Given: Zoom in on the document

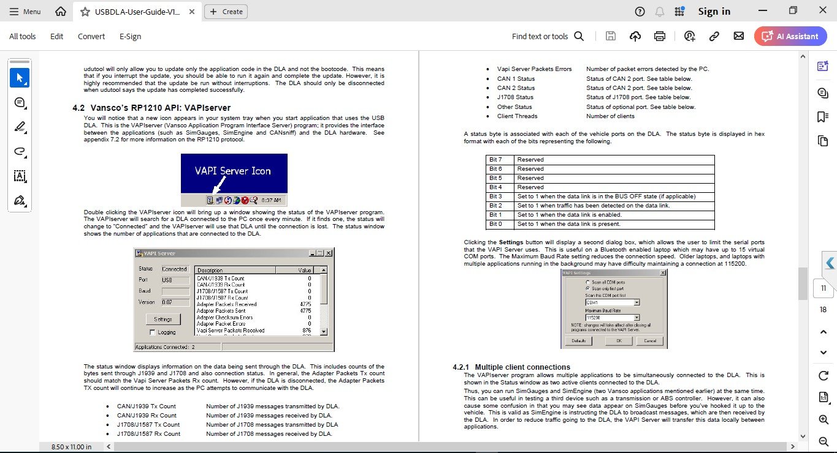Looking at the screenshot, I should [x=824, y=419].
